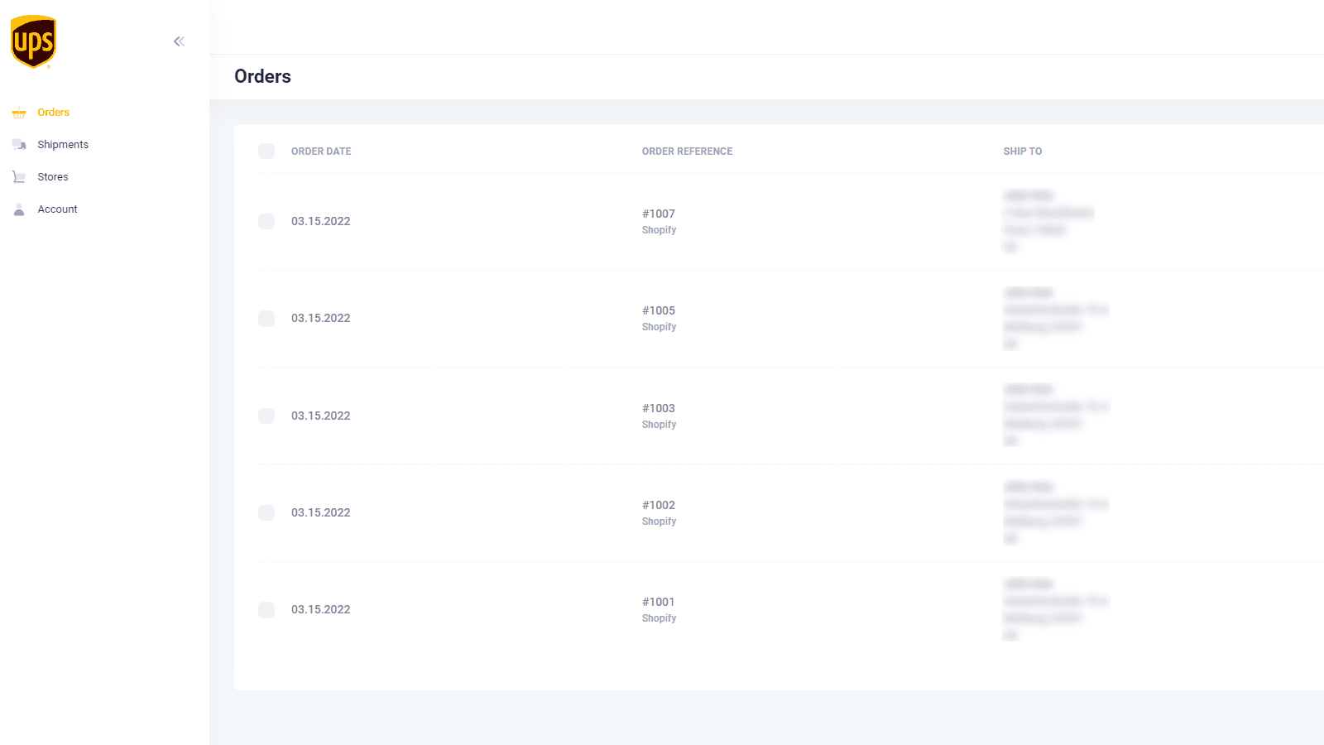1324x745 pixels.
Task: Toggle the select-all orders checkbox
Action: click(x=266, y=151)
